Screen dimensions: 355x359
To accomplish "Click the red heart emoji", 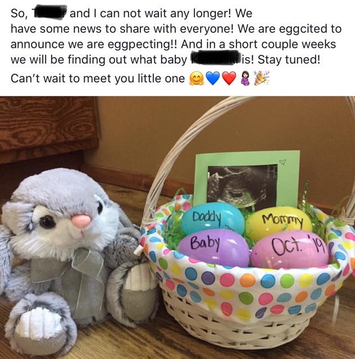I will [x=229, y=79].
